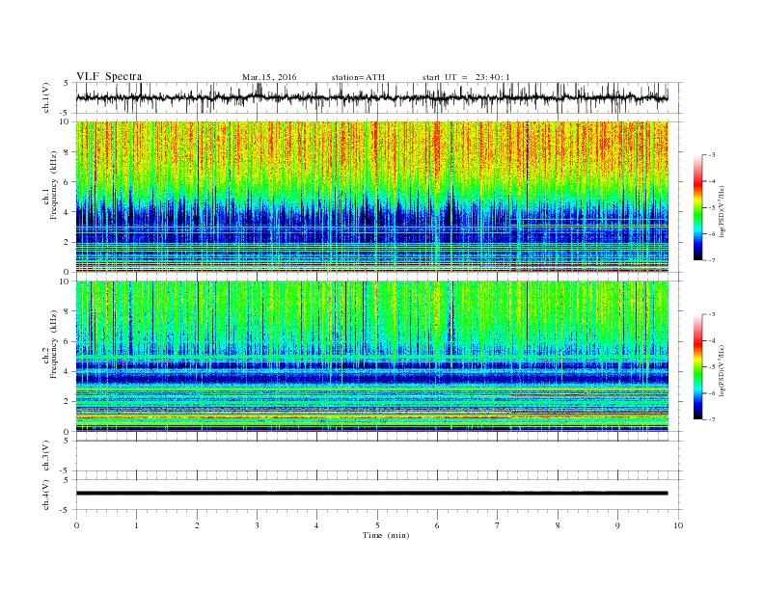The height and width of the screenshot is (590, 764).
Task: Click the "Time (min)" x-axis label
Action: click(x=386, y=535)
